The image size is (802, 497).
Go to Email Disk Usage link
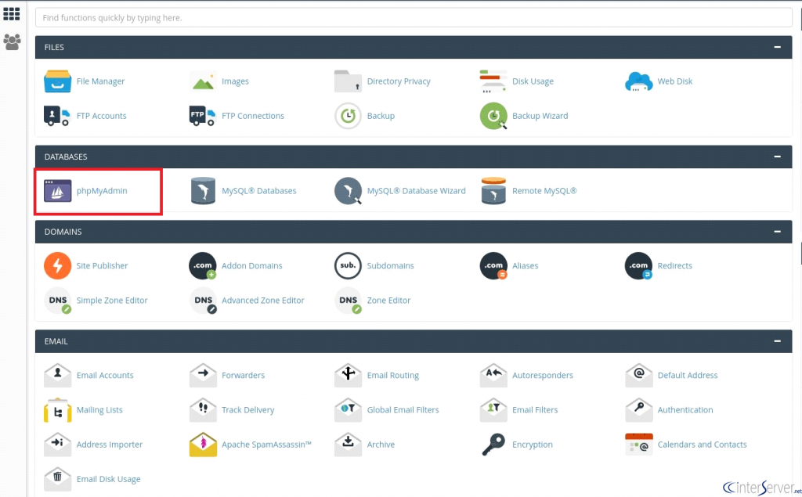108,479
